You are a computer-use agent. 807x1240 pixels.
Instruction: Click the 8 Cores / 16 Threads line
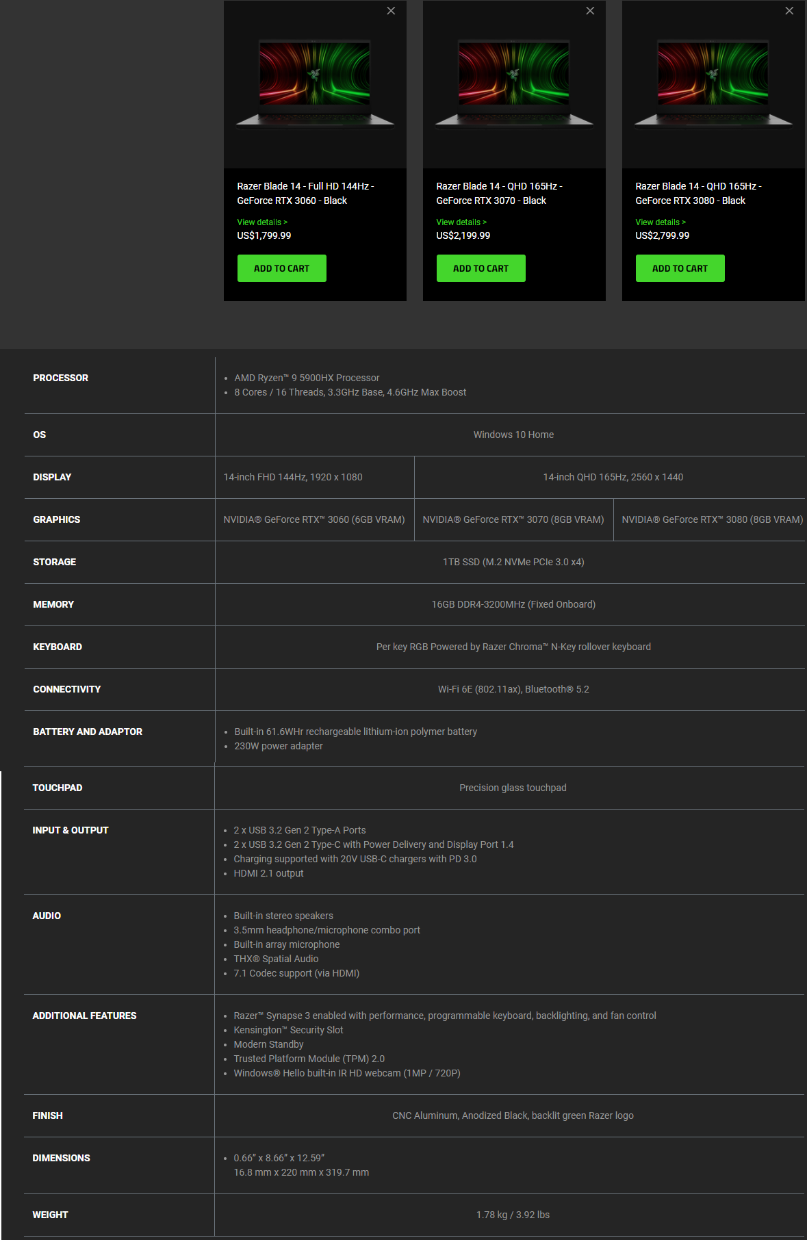[350, 392]
